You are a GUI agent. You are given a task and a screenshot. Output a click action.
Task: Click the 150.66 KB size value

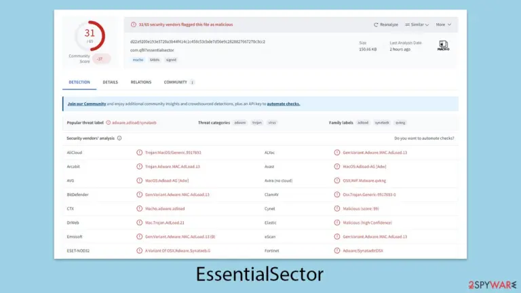[368, 49]
